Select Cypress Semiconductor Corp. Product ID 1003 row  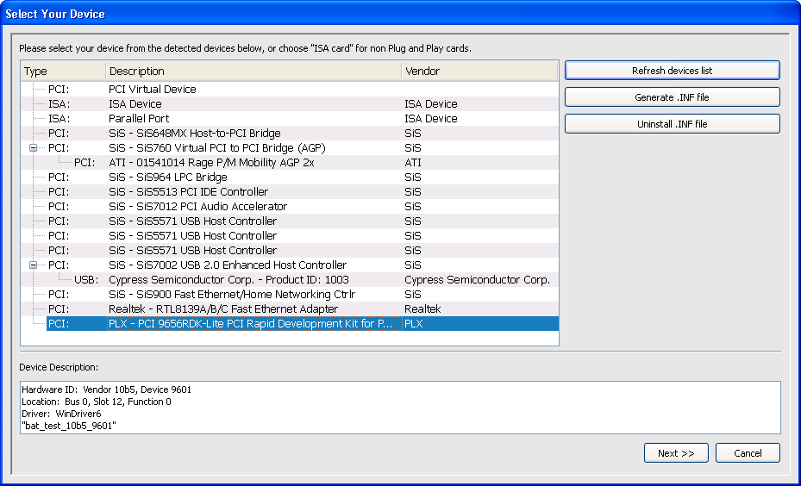click(x=290, y=280)
